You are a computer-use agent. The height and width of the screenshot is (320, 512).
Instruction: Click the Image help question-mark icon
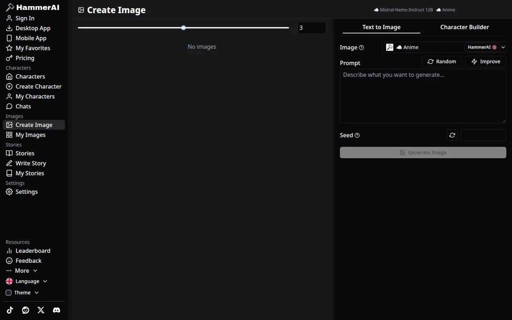point(361,47)
